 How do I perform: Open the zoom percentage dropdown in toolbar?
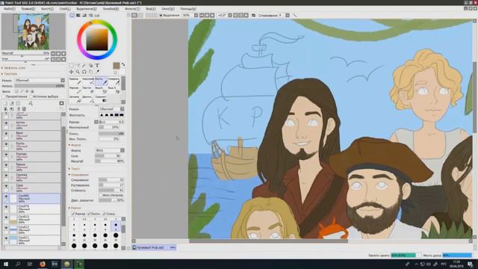pyautogui.click(x=196, y=15)
